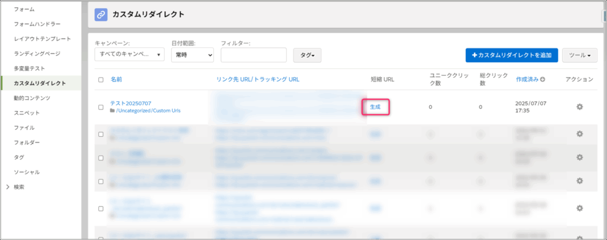The image size is (607, 240).
Task: Click the sort icon beside 作成済み column
Action: pos(542,79)
